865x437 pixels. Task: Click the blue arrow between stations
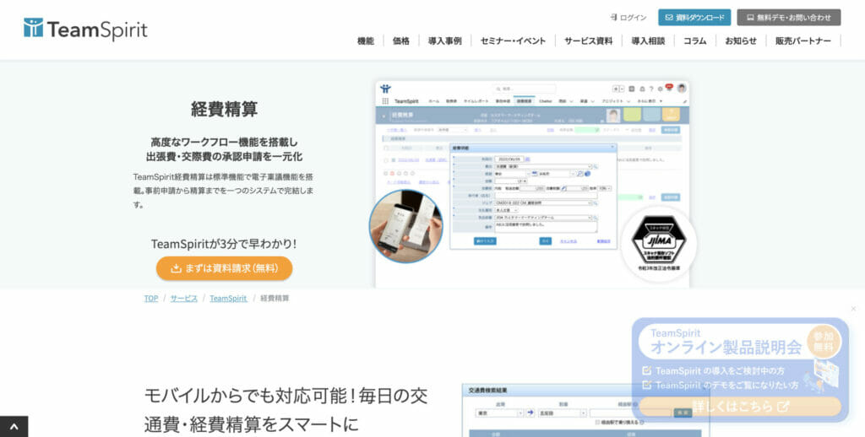pos(530,413)
